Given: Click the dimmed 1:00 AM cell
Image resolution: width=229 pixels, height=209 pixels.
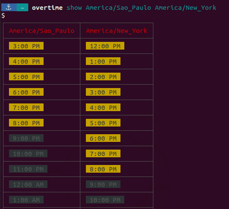Looking at the screenshot, I should tap(26, 200).
